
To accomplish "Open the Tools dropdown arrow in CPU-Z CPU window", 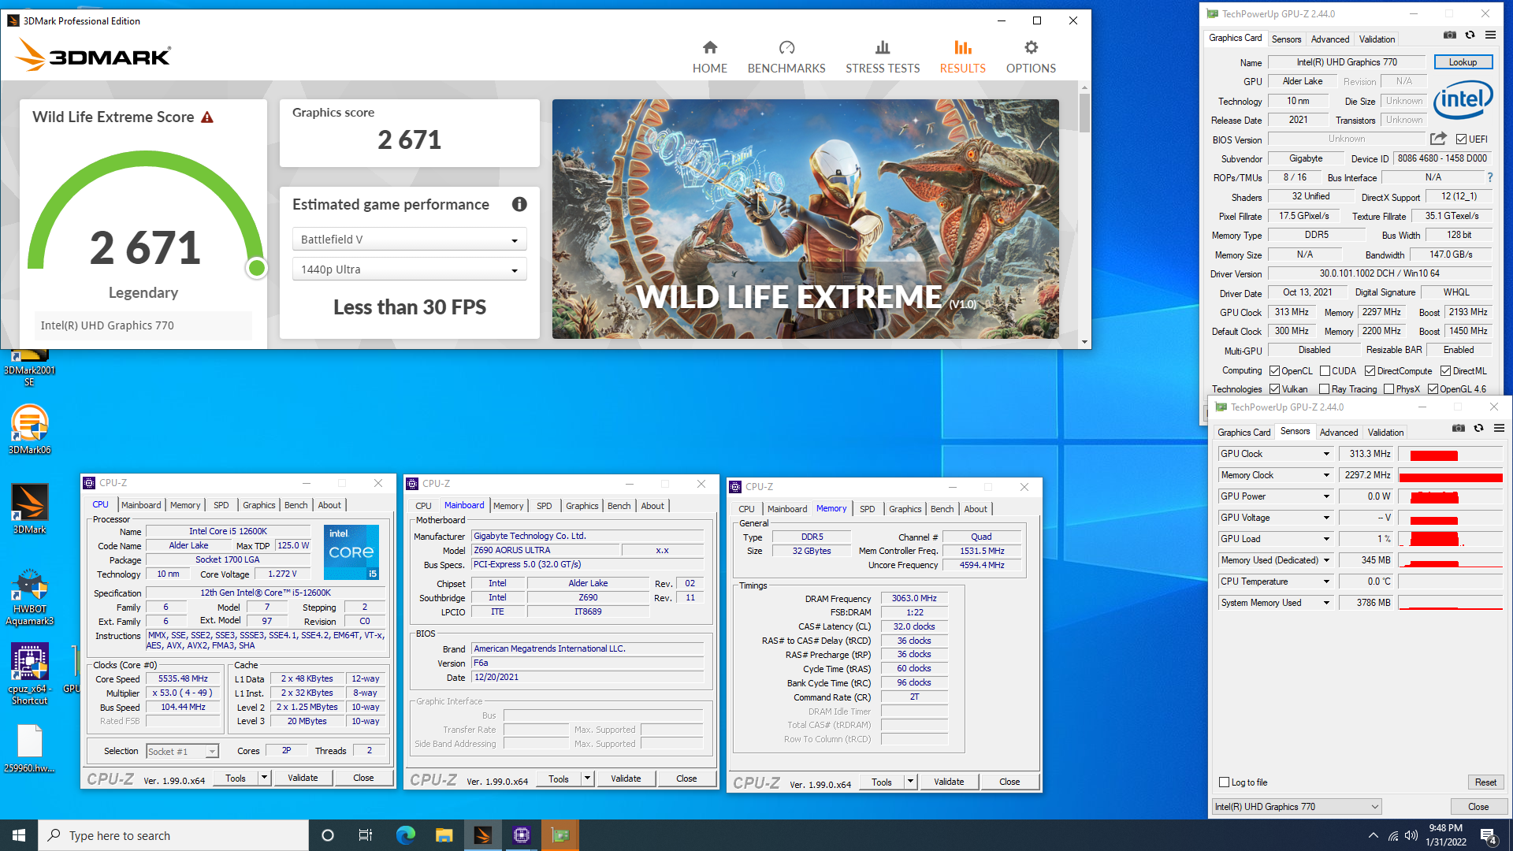I will (264, 778).
